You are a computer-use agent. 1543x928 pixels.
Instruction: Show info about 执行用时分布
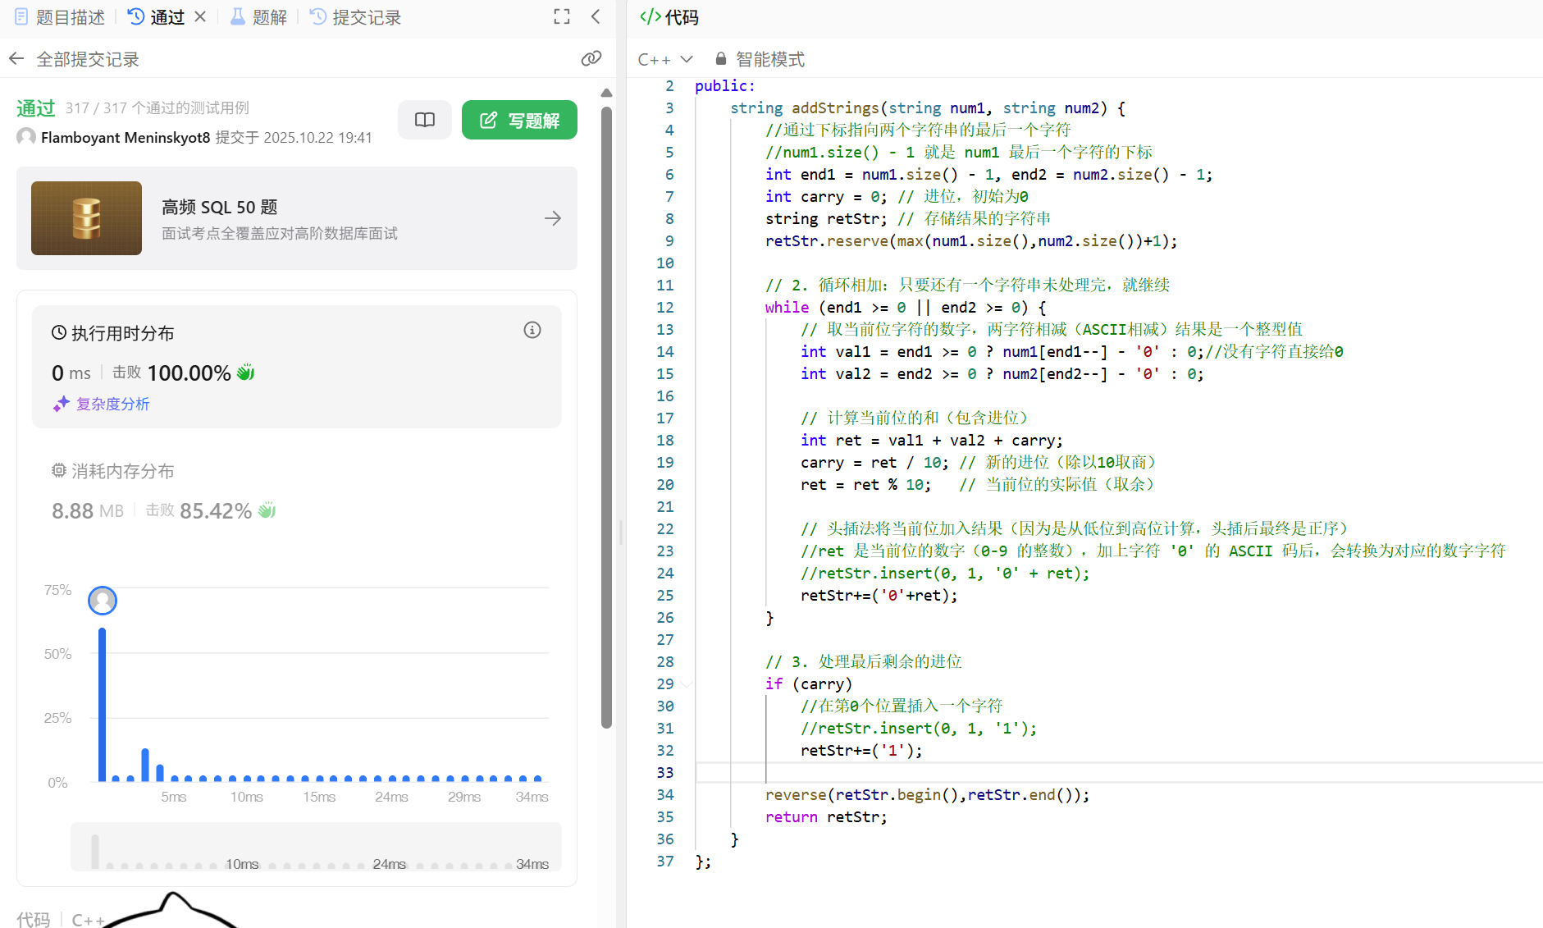coord(532,330)
